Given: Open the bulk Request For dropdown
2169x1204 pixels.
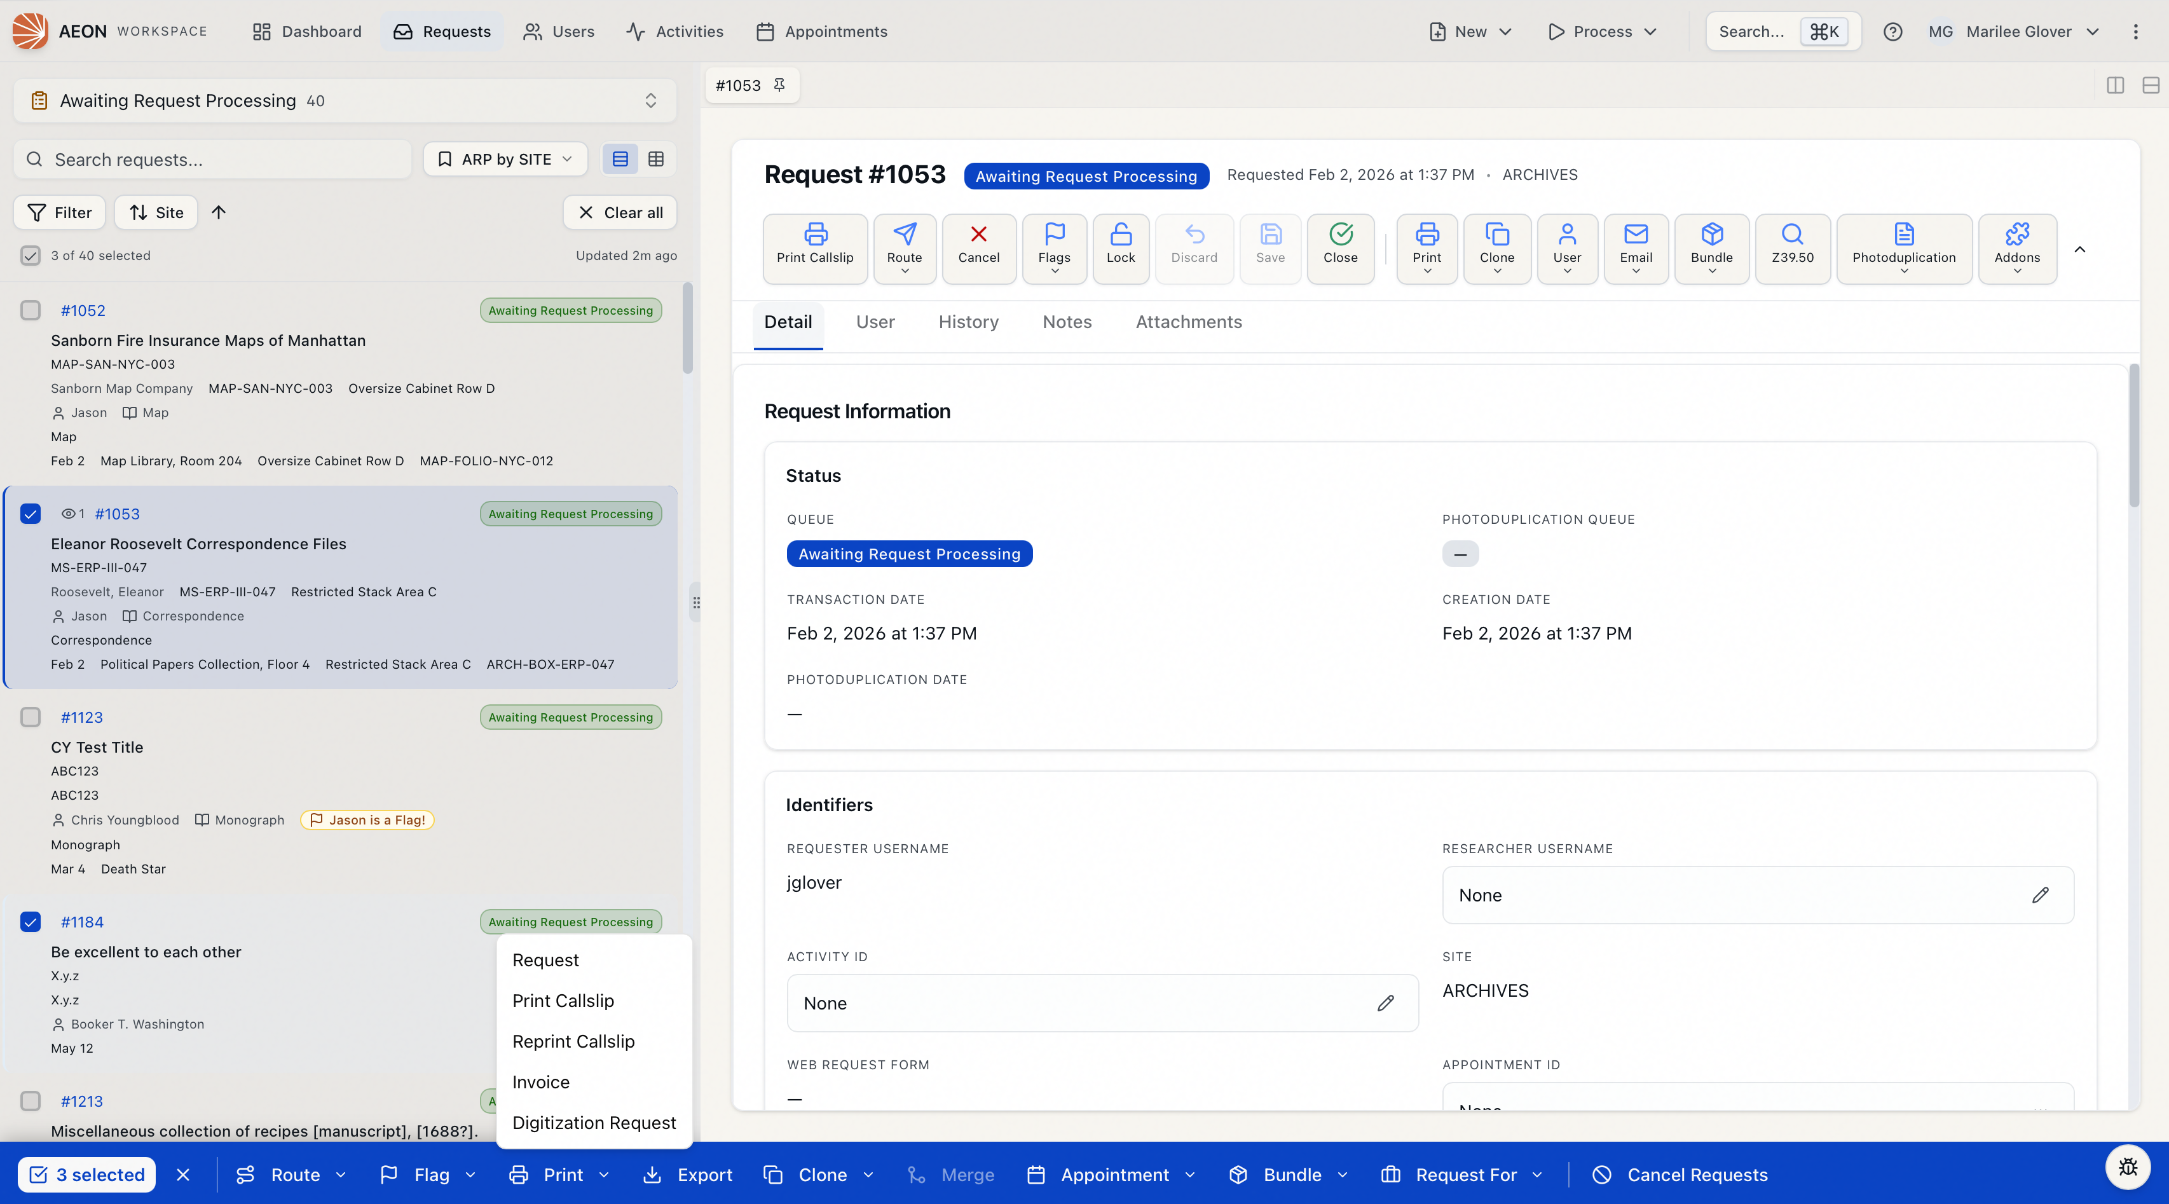Looking at the screenshot, I should [1463, 1175].
